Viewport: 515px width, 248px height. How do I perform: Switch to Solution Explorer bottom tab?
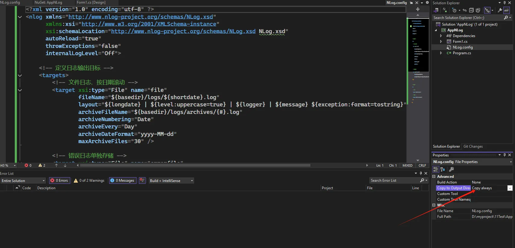click(x=446, y=146)
